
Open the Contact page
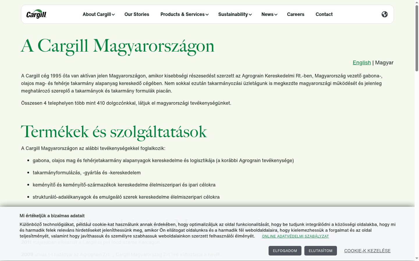tap(324, 14)
